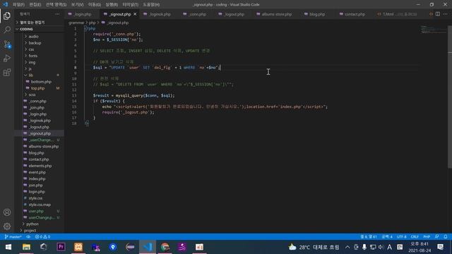Click the CRLF line ending in status bar
452x254 pixels.
[x=415, y=237]
